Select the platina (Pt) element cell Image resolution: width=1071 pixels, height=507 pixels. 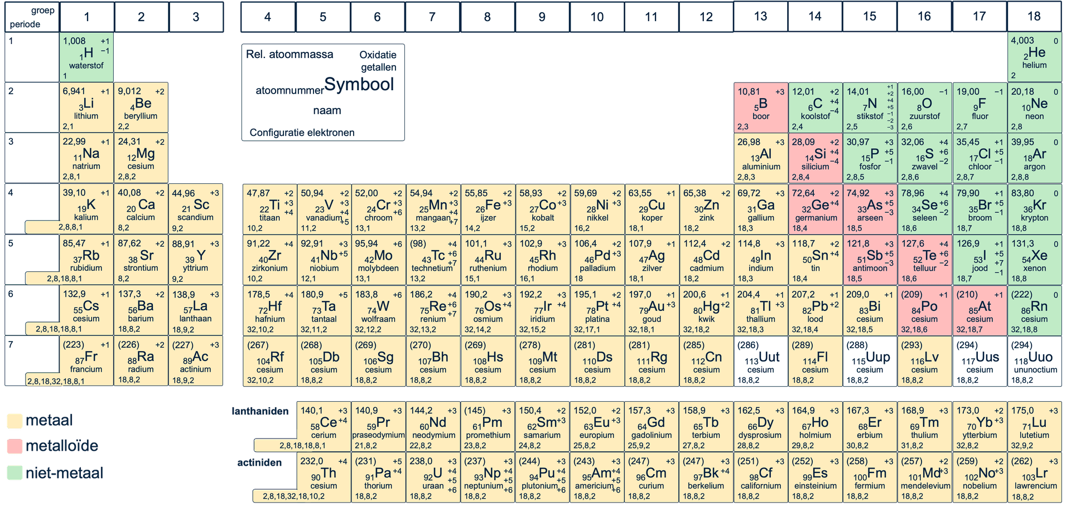pos(597,310)
